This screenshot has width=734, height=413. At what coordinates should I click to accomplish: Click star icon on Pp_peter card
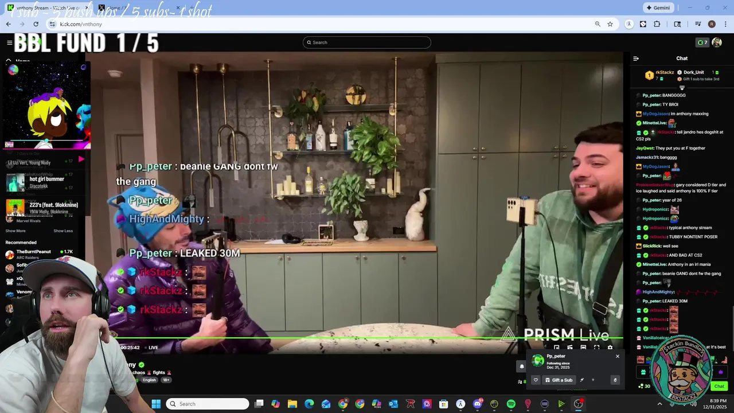(593, 380)
